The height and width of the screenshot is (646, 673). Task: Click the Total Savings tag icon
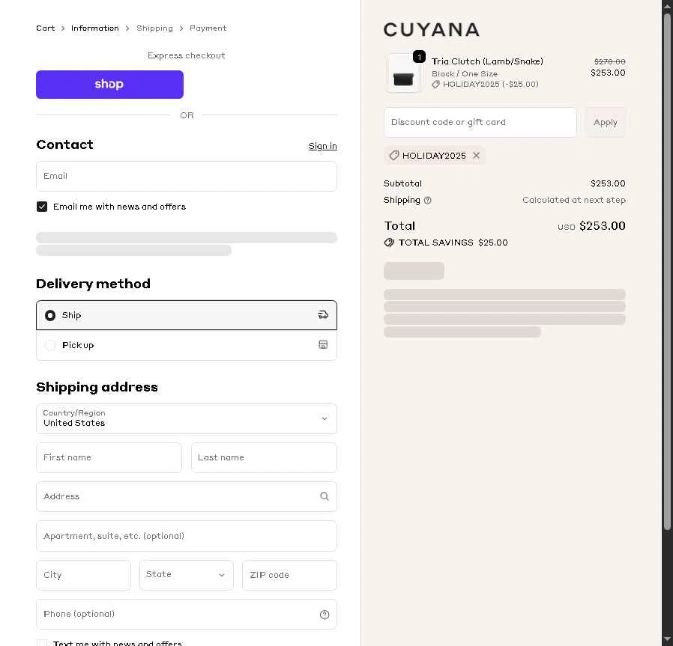(389, 243)
